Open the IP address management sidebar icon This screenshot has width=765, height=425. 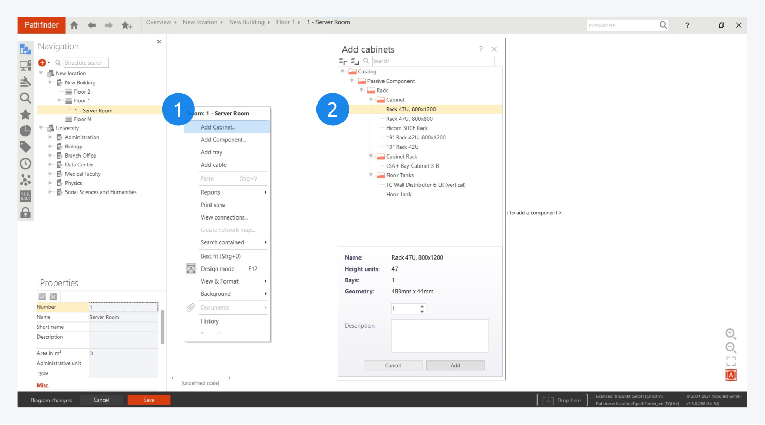coord(25,196)
